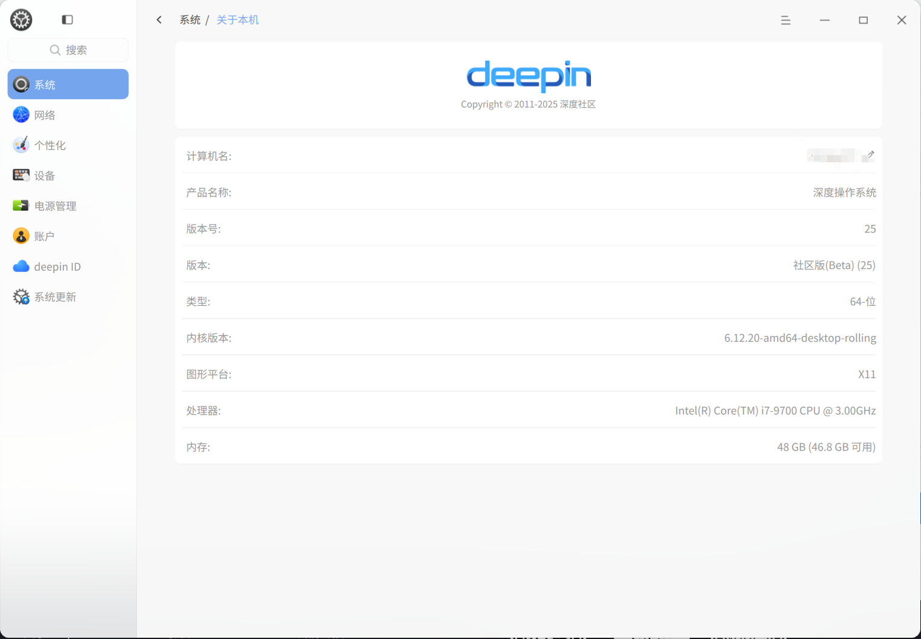The image size is (921, 639).
Task: Click the 版本号 value 25
Action: pos(870,229)
